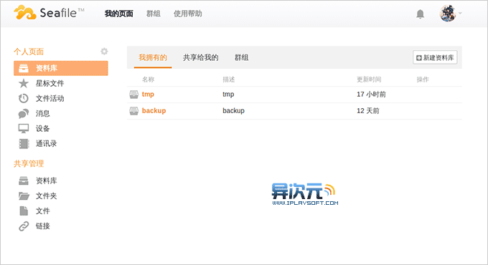This screenshot has height=265, width=488.
Task: Switch to the 共享给我的 tab
Action: coord(201,57)
